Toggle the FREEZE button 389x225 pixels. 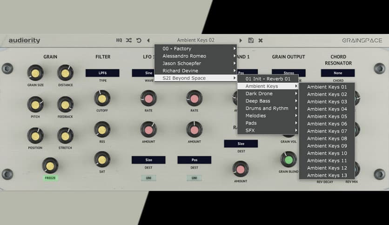tap(50, 178)
